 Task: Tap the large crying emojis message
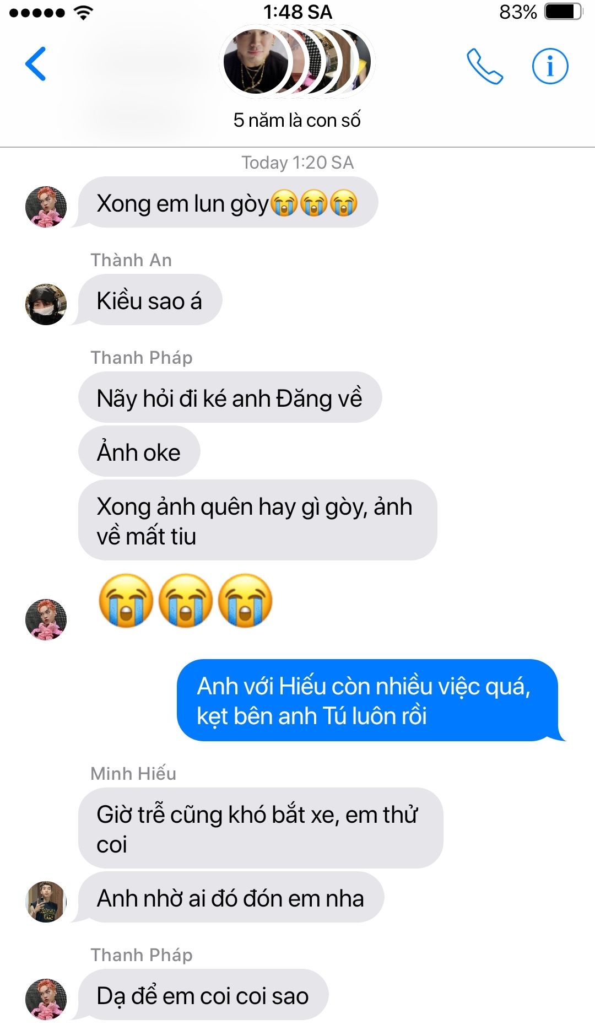pos(185,601)
